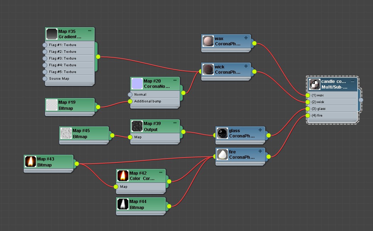Viewport: 373px width, 231px height.
Task: Collapse the Map #42 Color Correction node
Action: pos(161,173)
